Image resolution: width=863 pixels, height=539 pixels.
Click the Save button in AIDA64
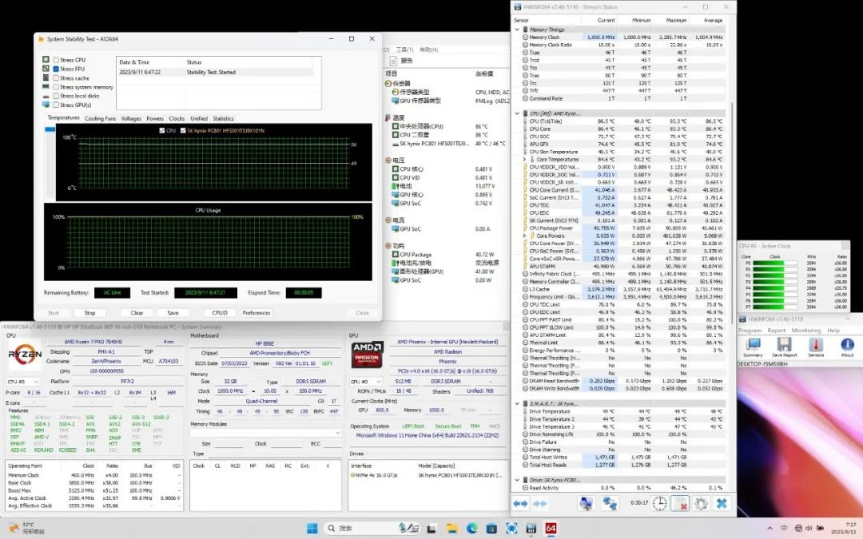click(x=173, y=312)
